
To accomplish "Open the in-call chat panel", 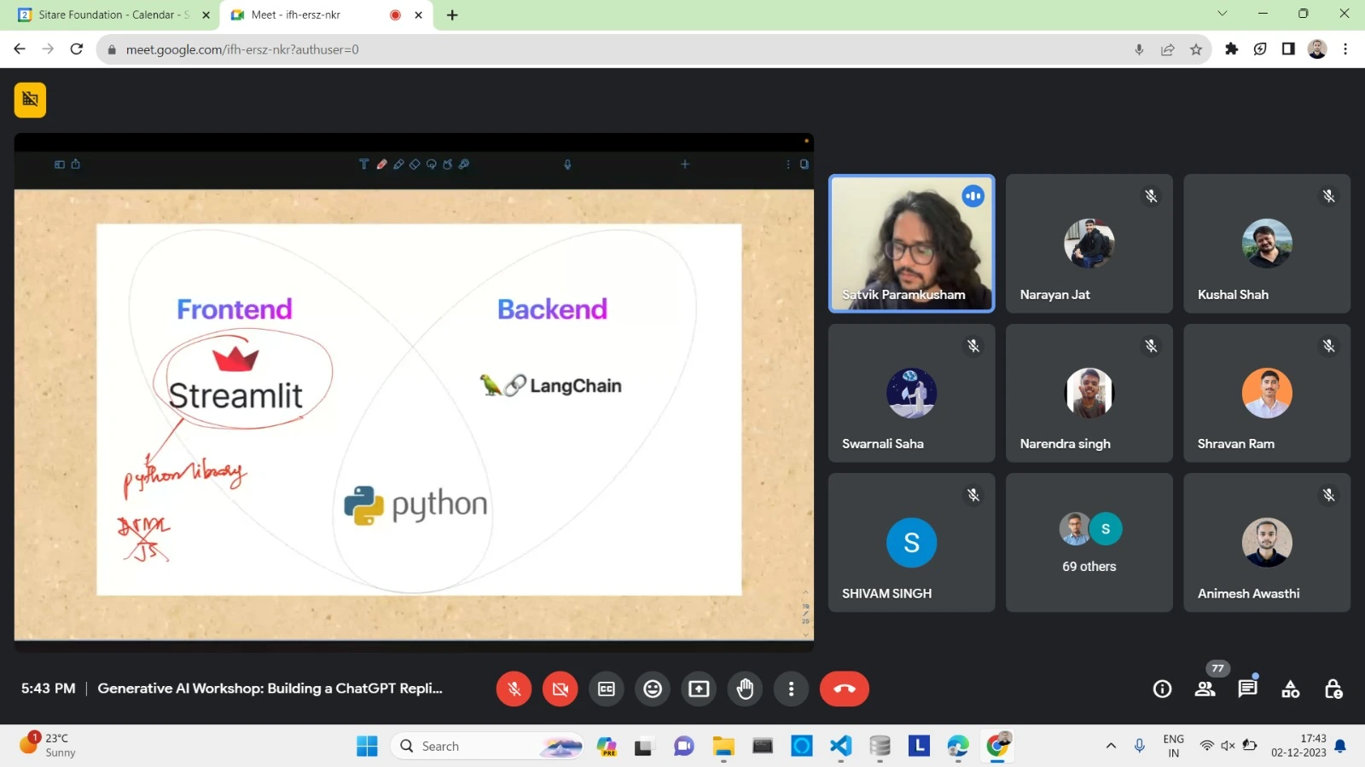I will 1247,689.
